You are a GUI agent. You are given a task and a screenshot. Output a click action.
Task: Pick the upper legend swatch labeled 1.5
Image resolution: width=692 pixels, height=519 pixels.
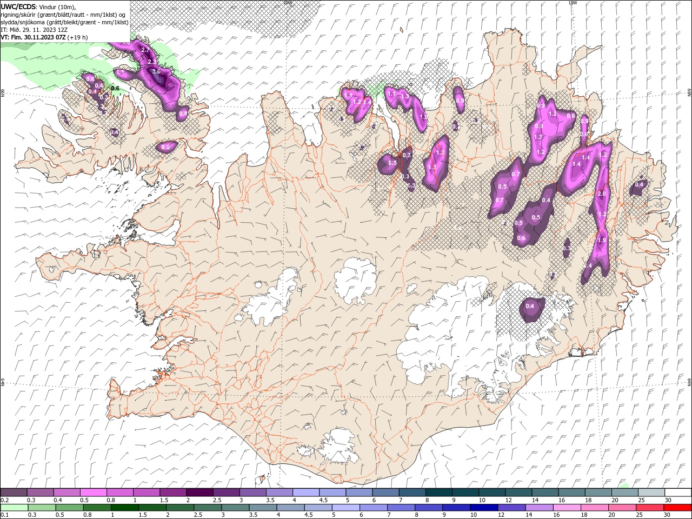174,493
